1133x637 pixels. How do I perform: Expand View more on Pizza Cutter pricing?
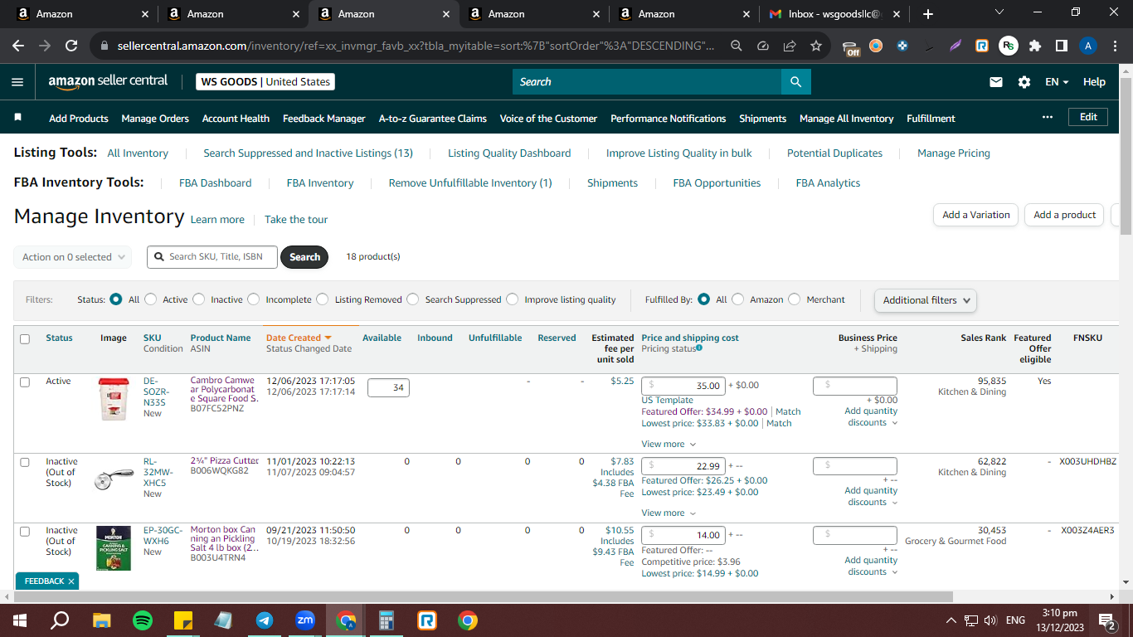pyautogui.click(x=668, y=513)
